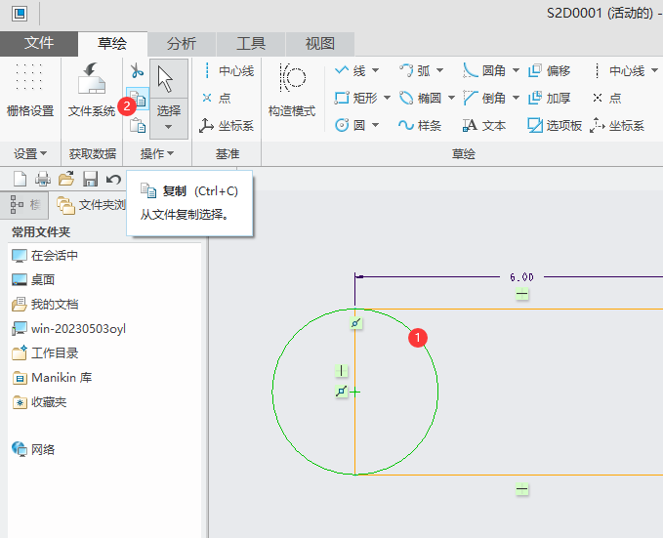
Task: Expand the Operations (操作) group dropdown
Action: tap(156, 153)
